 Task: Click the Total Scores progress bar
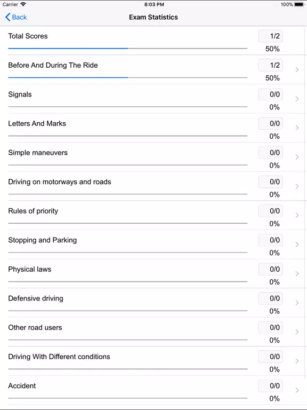128,49
